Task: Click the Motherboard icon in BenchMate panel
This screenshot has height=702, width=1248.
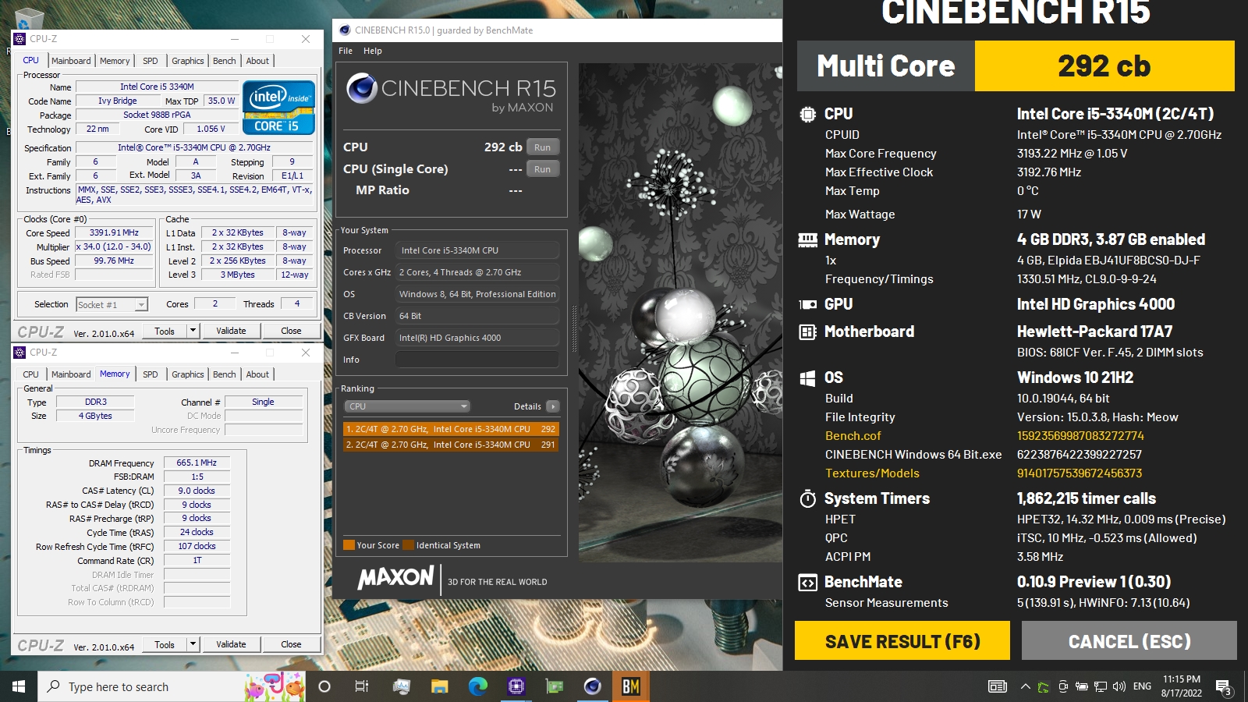Action: (x=808, y=331)
